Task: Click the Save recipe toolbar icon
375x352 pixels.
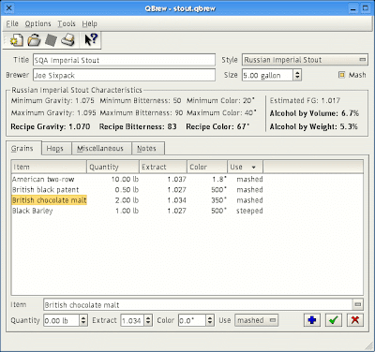Action: (51, 40)
